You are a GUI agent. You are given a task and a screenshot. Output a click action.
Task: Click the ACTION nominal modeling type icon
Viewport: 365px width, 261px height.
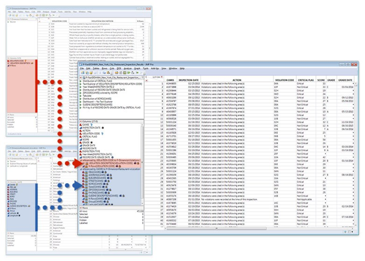click(x=81, y=131)
